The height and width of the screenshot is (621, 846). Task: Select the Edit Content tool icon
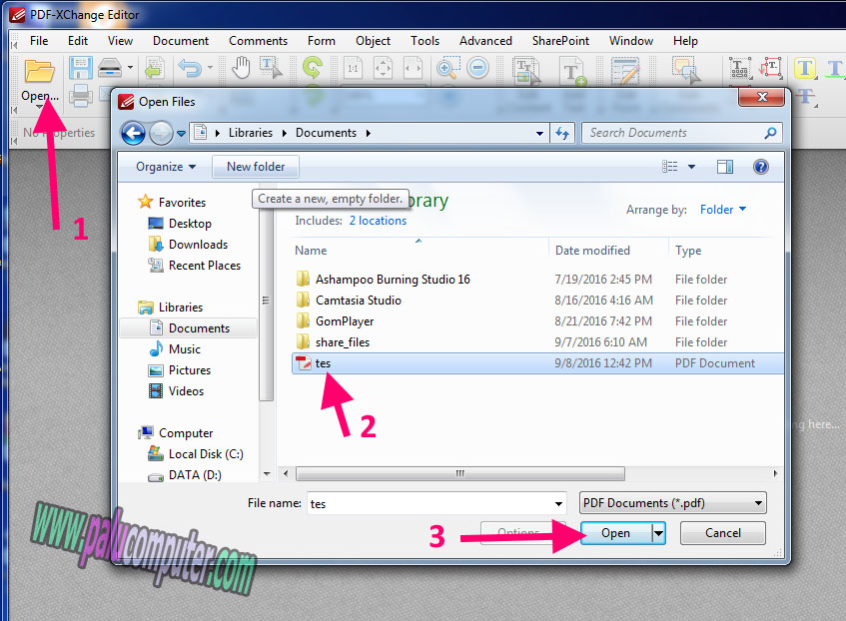(x=526, y=71)
